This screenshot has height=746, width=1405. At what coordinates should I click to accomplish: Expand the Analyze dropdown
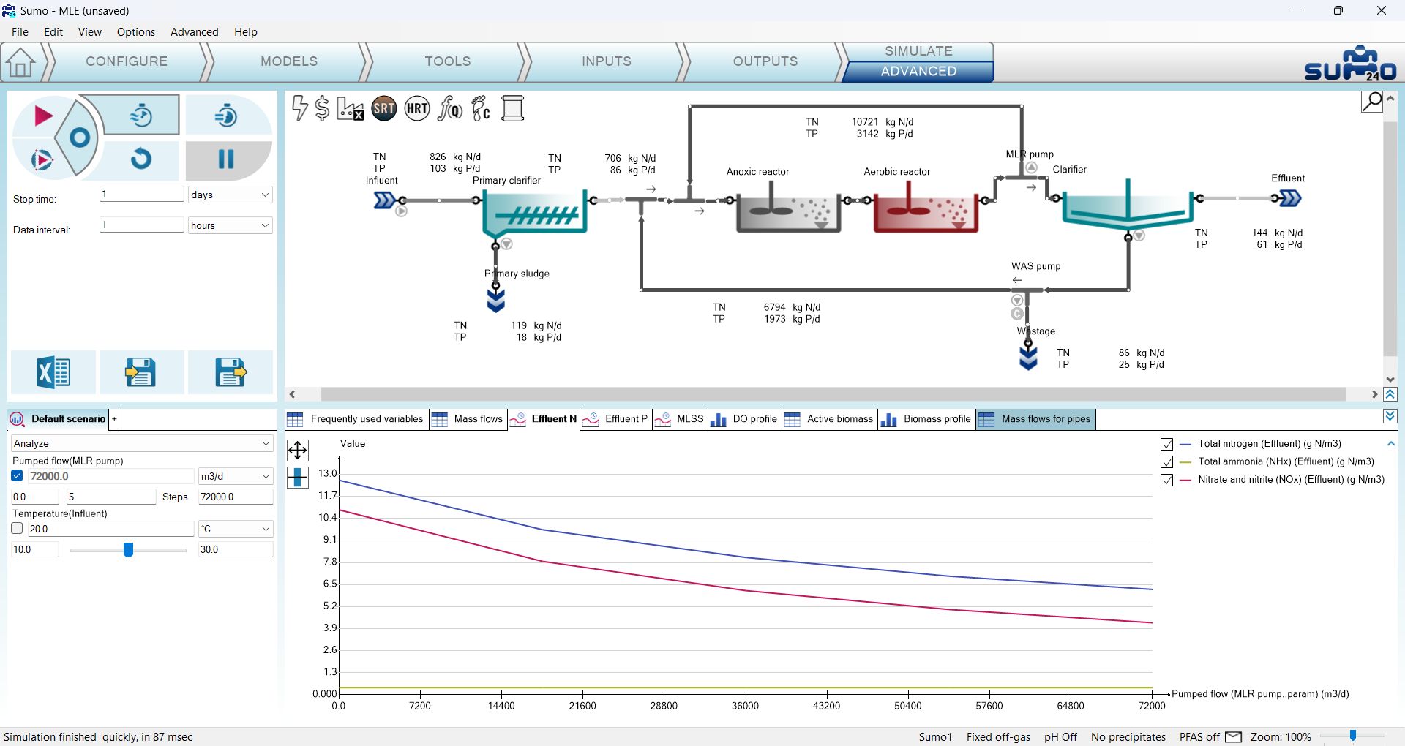(x=142, y=443)
